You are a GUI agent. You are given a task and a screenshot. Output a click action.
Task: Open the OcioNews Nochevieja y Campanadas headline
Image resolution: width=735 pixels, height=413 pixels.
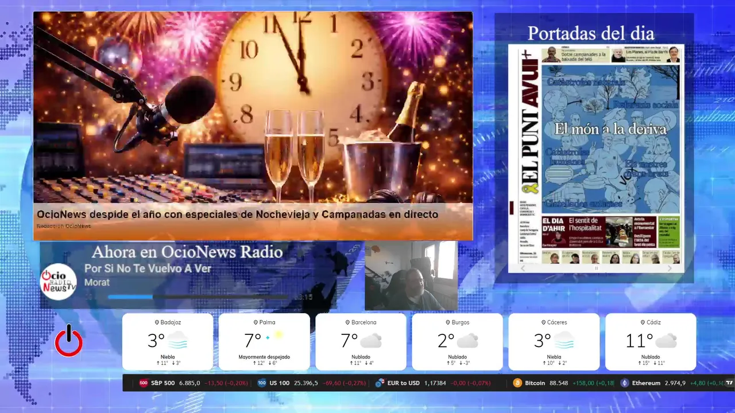tap(237, 214)
